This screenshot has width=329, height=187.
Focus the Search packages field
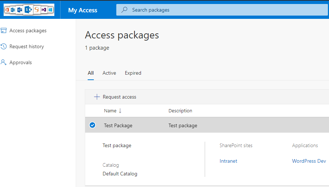click(x=217, y=10)
